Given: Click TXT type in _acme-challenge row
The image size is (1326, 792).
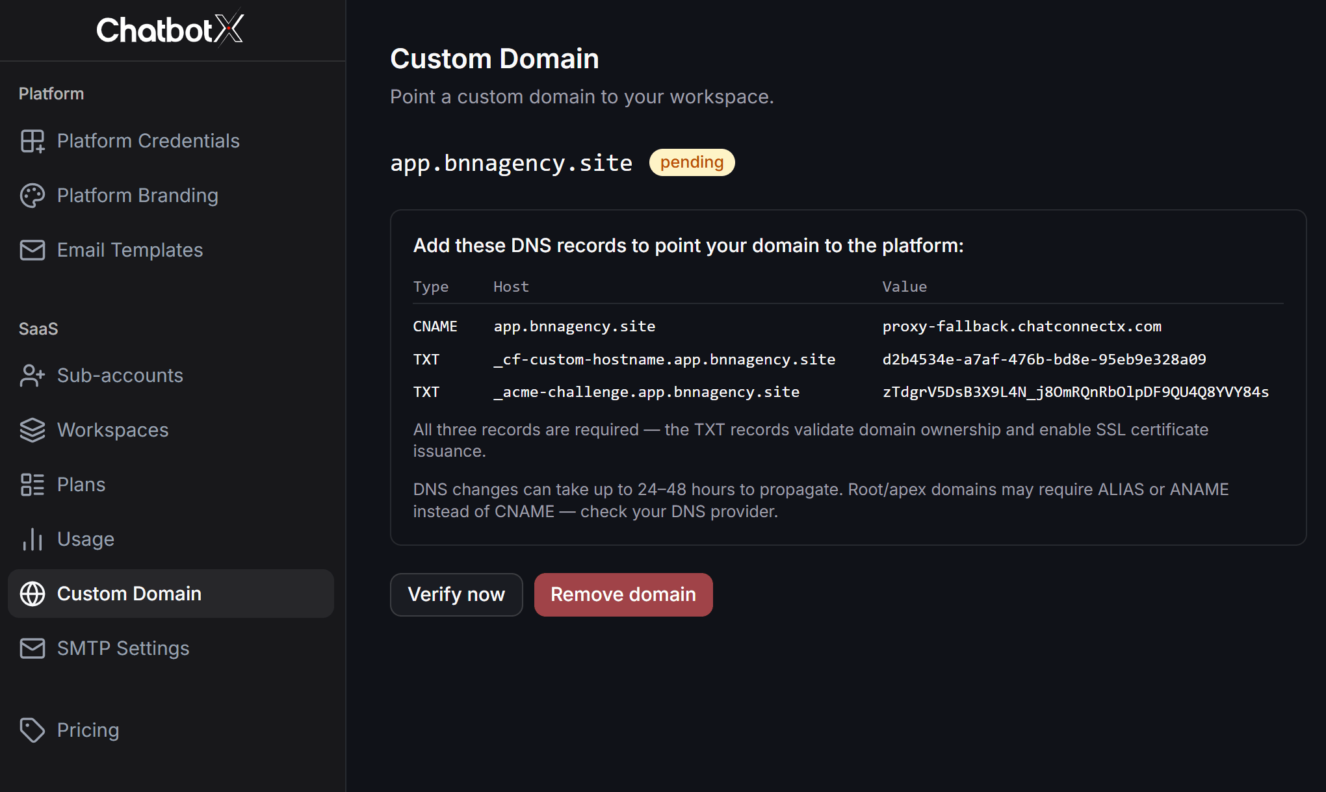Looking at the screenshot, I should [x=426, y=392].
